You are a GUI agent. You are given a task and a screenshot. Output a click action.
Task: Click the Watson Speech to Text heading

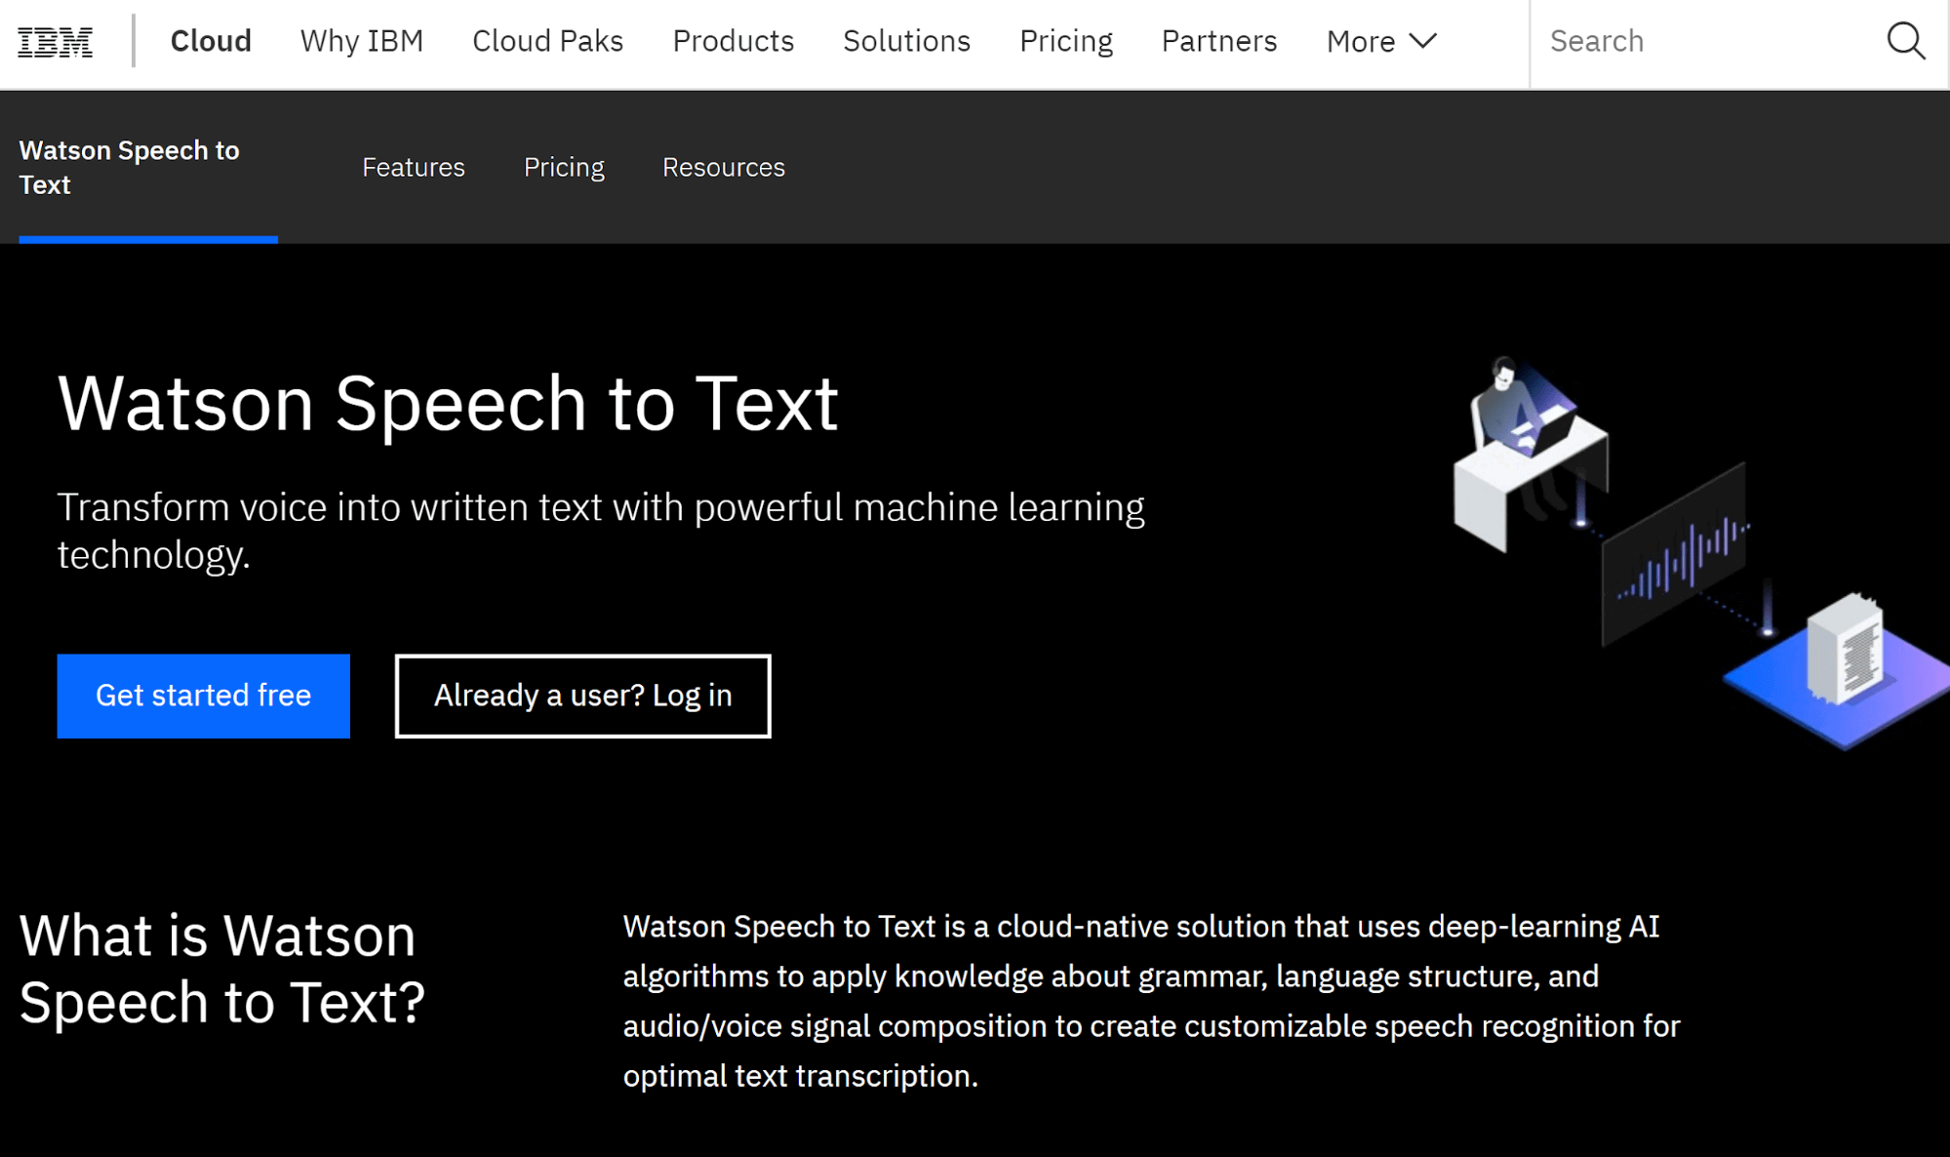448,403
